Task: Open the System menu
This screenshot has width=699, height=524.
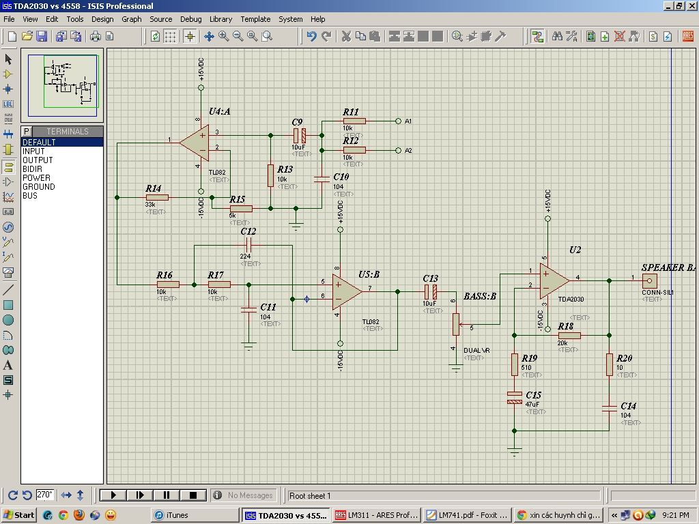Action: (x=291, y=19)
